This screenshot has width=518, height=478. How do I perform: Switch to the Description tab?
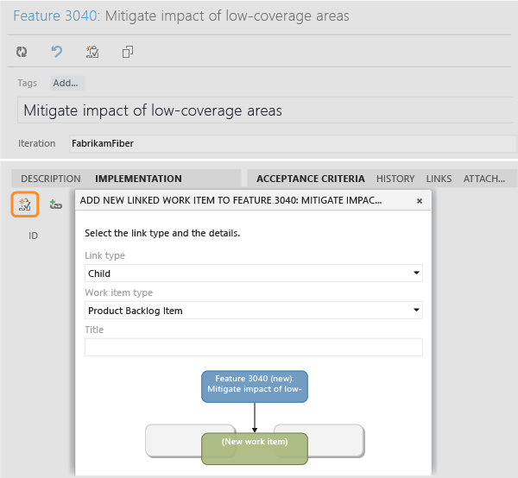(51, 179)
